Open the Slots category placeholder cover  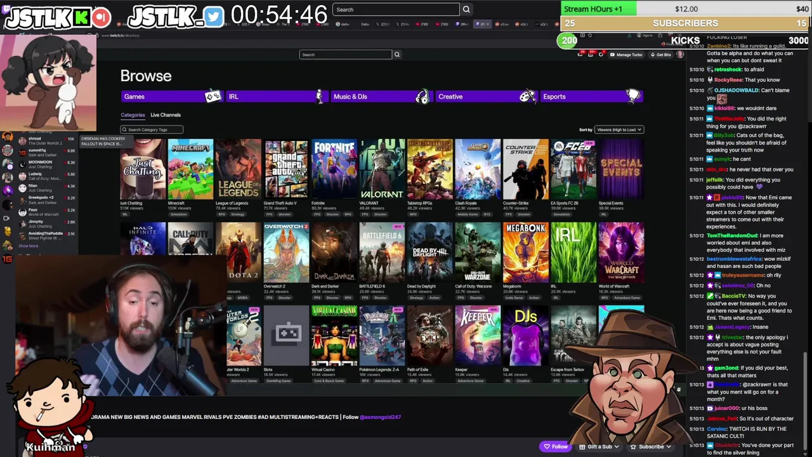click(x=286, y=336)
